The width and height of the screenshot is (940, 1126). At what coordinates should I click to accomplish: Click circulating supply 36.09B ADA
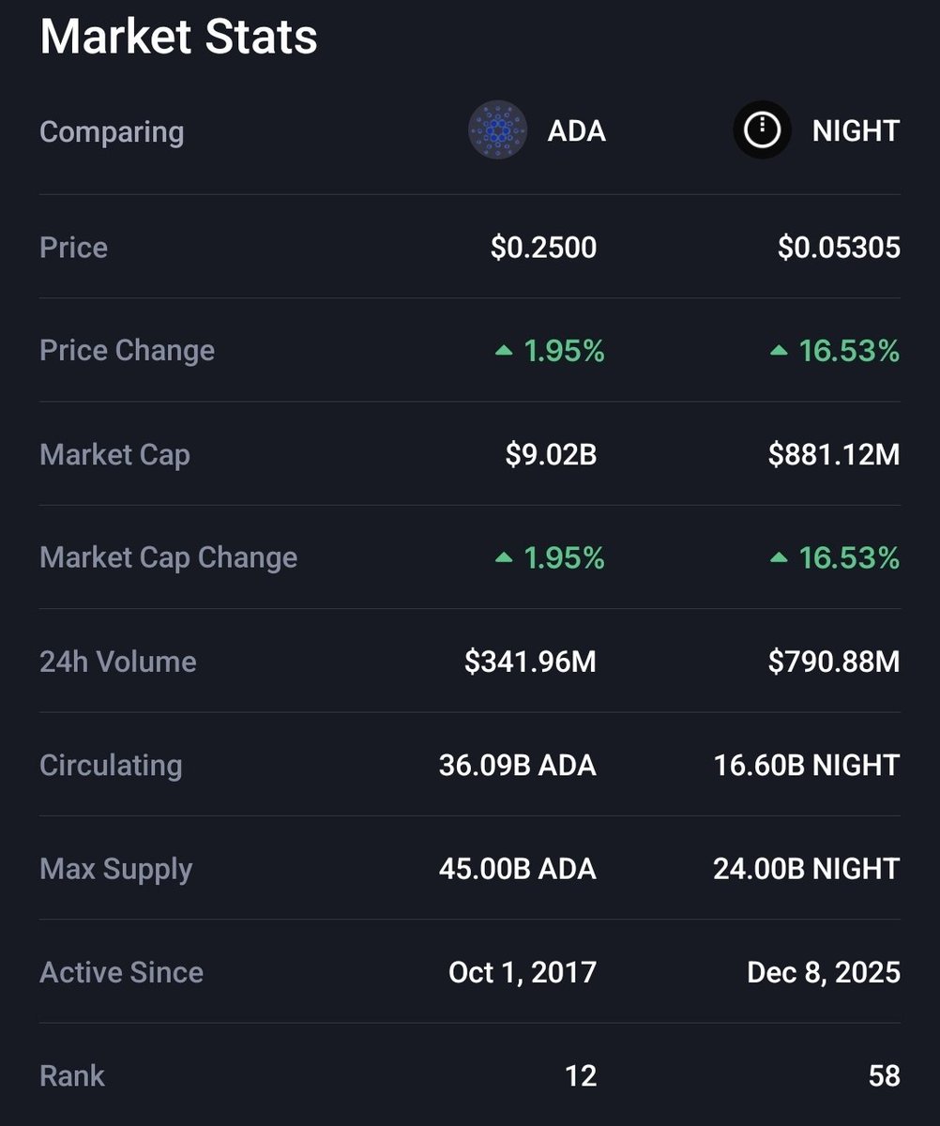[518, 766]
